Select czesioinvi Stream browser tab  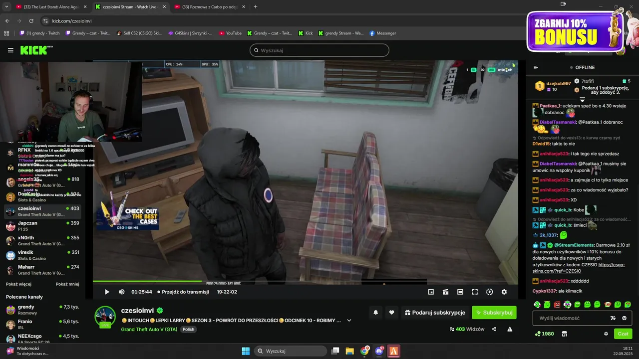130,7
